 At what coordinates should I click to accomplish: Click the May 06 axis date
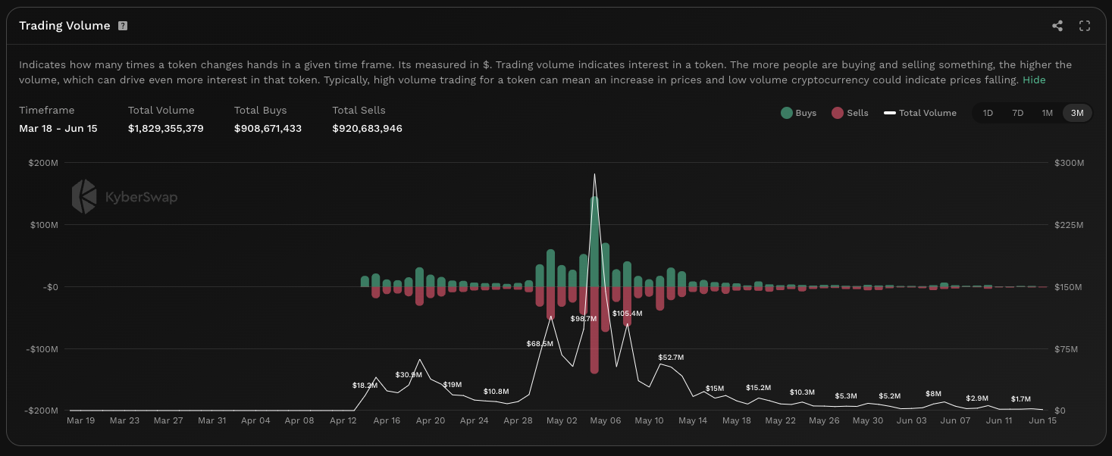606,420
